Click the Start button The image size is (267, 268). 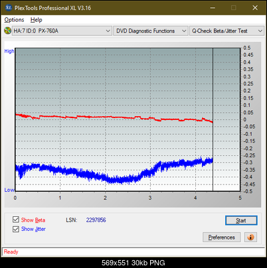pyautogui.click(x=241, y=220)
